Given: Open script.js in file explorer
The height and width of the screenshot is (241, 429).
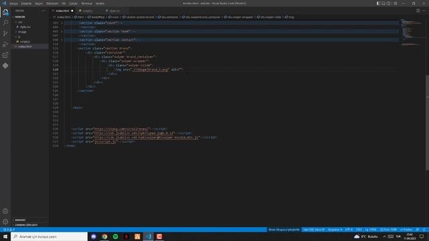Looking at the screenshot, I should (x=25, y=42).
